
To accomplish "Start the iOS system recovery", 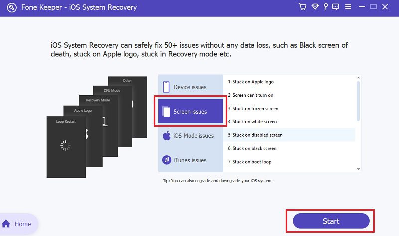I will [x=331, y=221].
